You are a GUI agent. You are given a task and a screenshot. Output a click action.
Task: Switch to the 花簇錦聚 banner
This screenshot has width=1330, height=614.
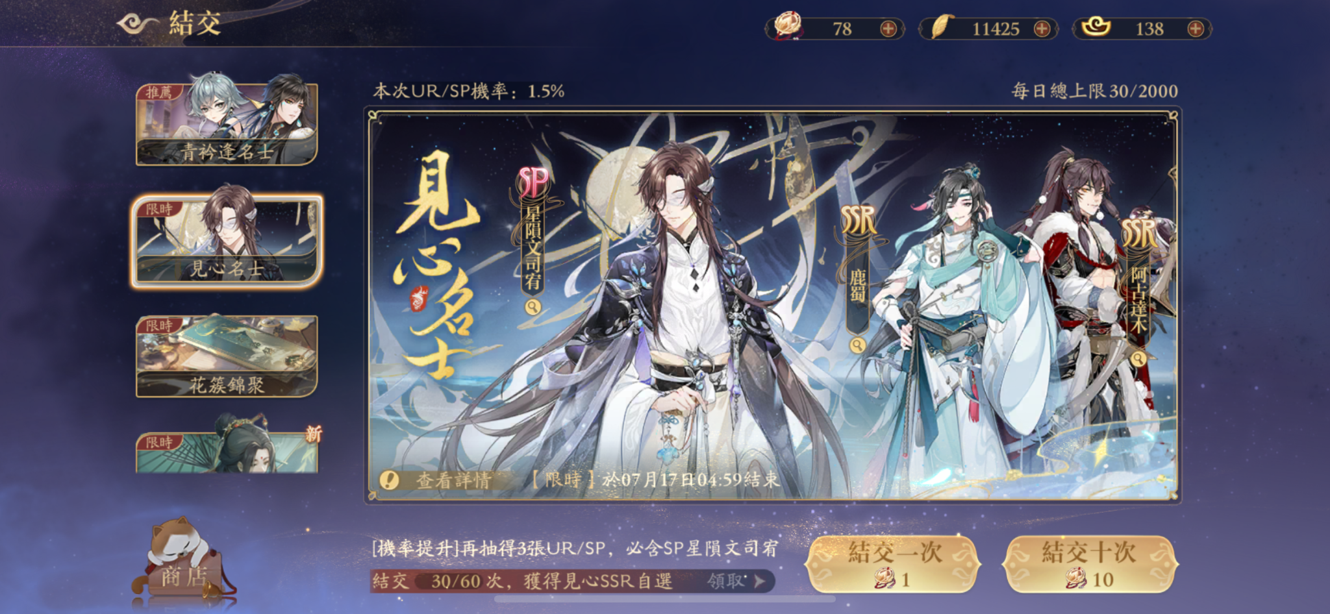pyautogui.click(x=227, y=356)
